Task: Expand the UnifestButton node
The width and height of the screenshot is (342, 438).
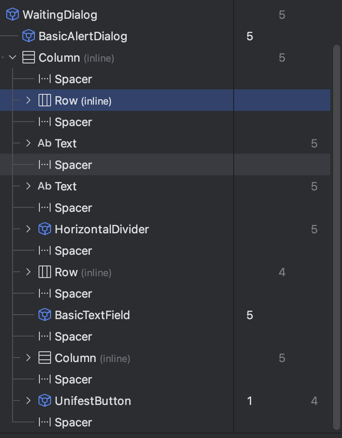Action: (29, 401)
